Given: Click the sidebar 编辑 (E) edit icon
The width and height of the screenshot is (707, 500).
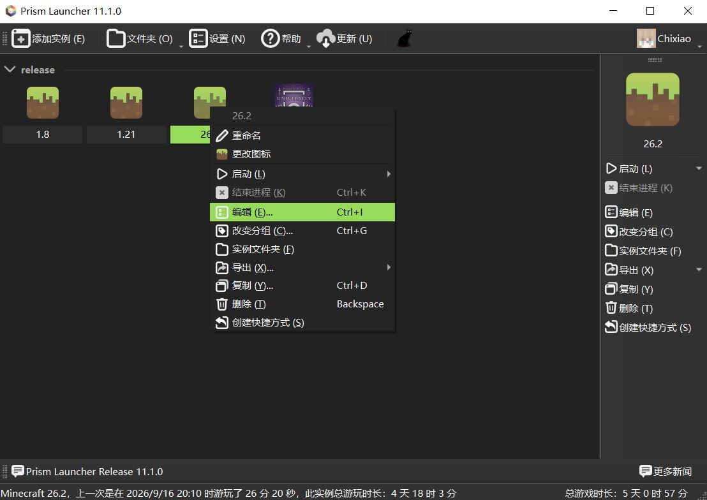Looking at the screenshot, I should (x=611, y=212).
